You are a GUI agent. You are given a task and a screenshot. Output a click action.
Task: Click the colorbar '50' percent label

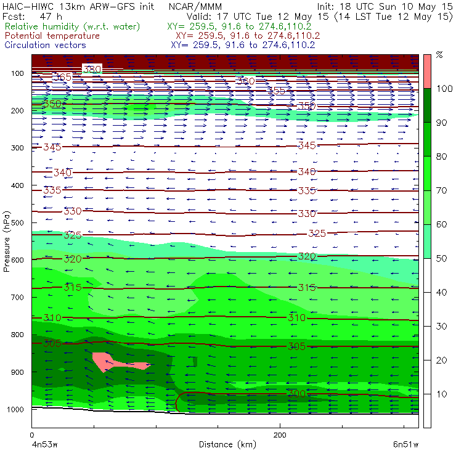click(x=441, y=258)
